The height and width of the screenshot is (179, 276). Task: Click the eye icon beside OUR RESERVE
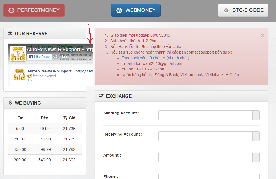pos(10,33)
